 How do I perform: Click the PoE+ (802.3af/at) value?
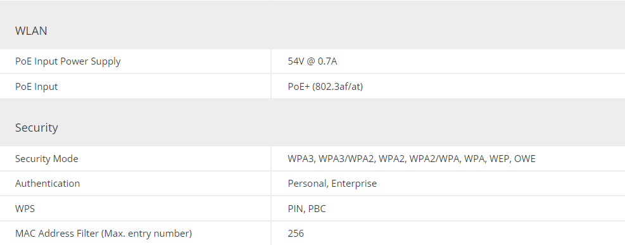(x=325, y=87)
